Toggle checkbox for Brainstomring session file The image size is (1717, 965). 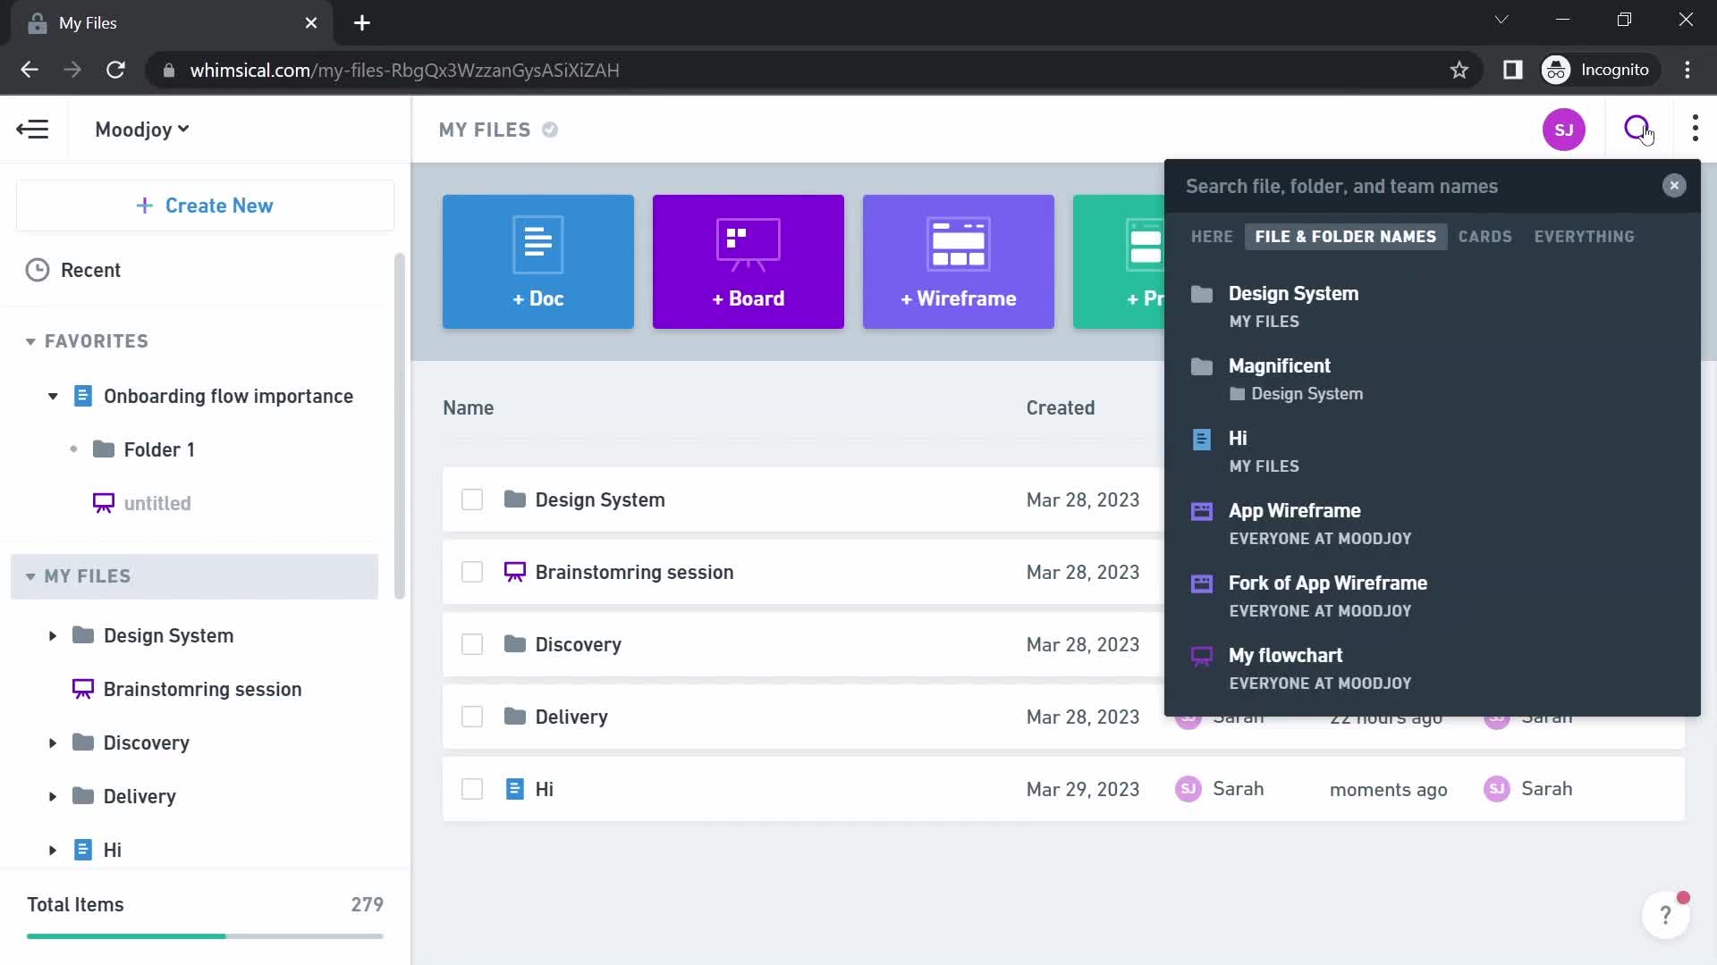473,574
